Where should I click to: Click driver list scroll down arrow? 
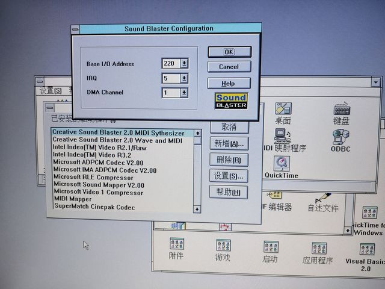pos(197,209)
